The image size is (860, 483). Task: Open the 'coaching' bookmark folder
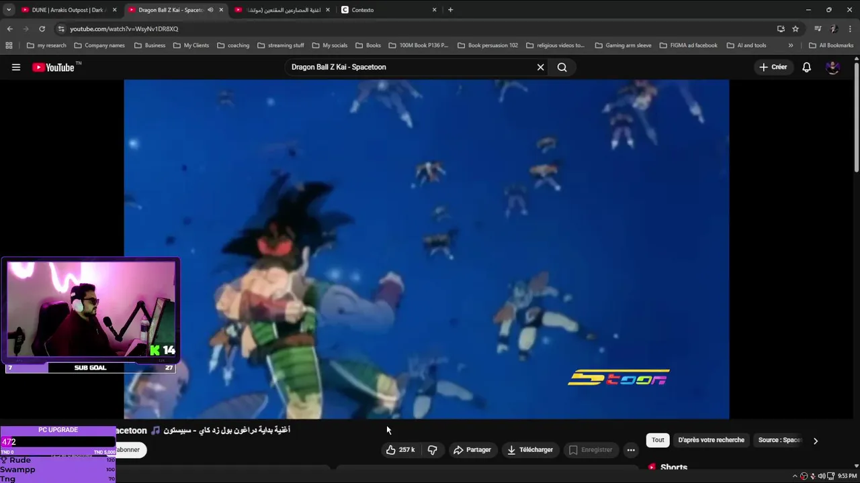click(233, 46)
